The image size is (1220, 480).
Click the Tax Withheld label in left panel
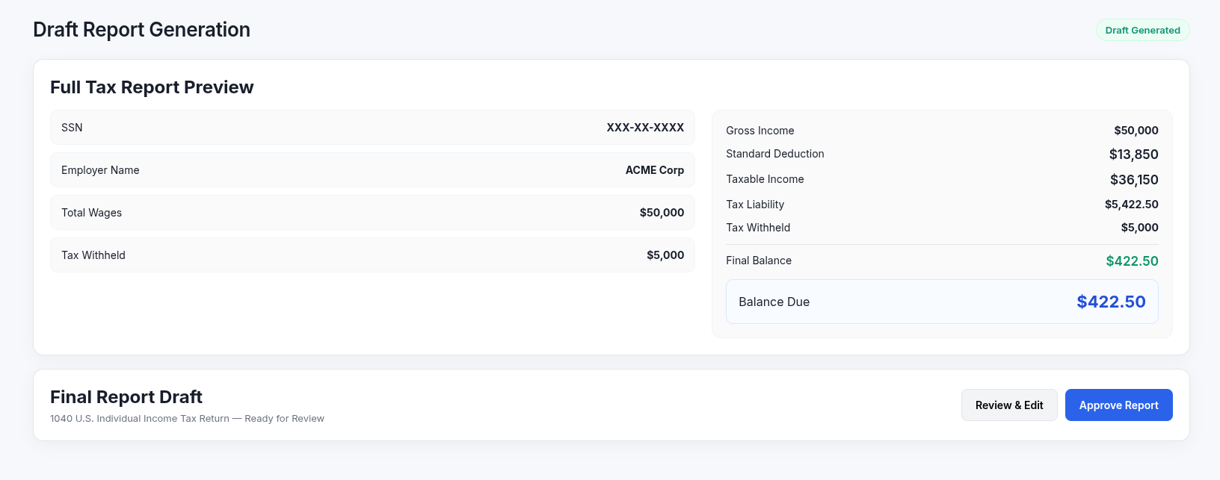tap(93, 255)
